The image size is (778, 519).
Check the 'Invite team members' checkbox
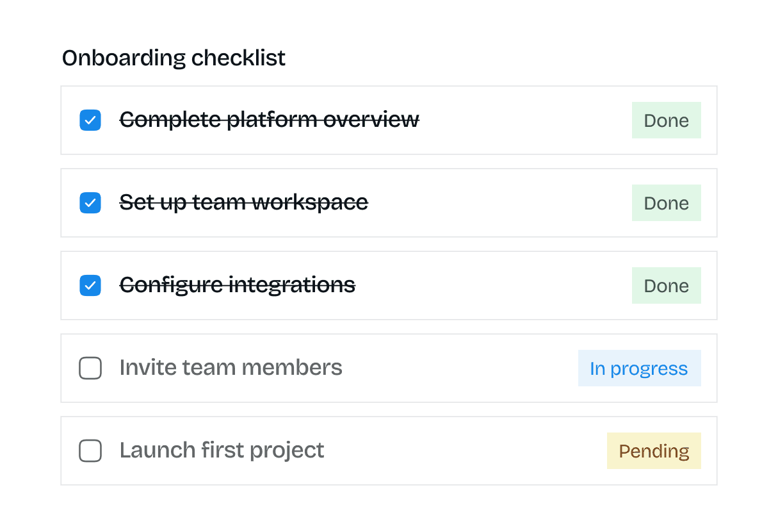click(90, 368)
